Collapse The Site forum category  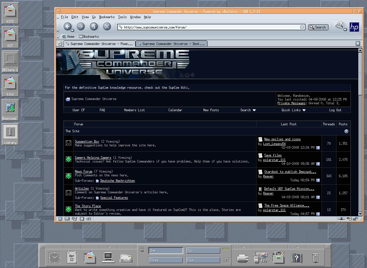pos(346,131)
